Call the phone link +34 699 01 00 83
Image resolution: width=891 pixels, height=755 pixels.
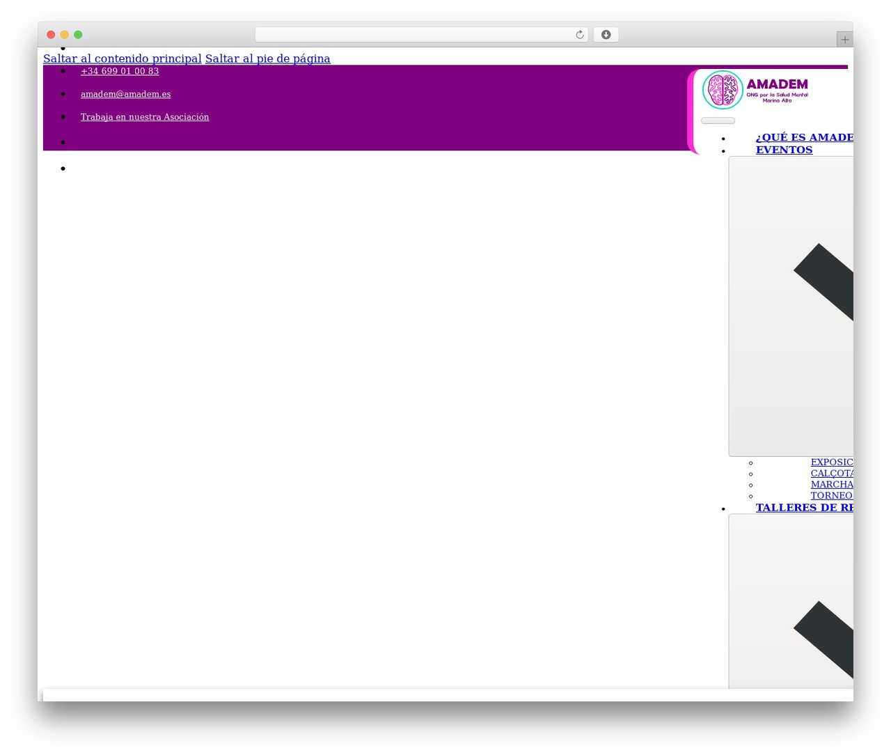120,71
